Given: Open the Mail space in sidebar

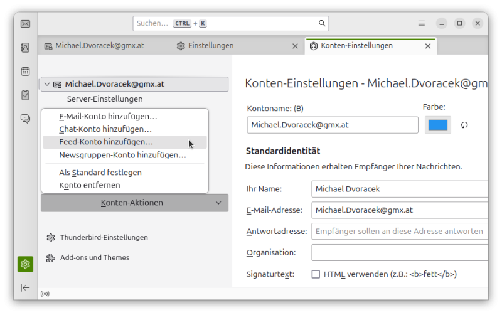Looking at the screenshot, I should [x=25, y=24].
